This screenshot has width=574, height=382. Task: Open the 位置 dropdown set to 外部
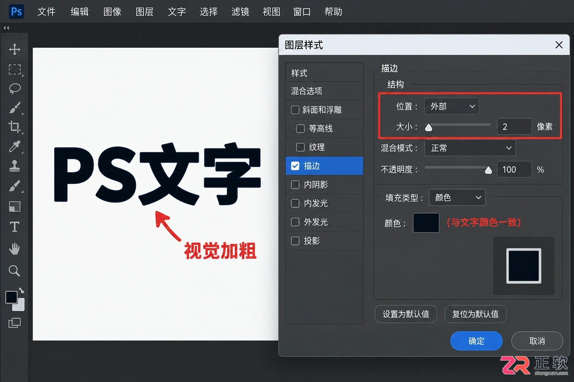click(452, 106)
